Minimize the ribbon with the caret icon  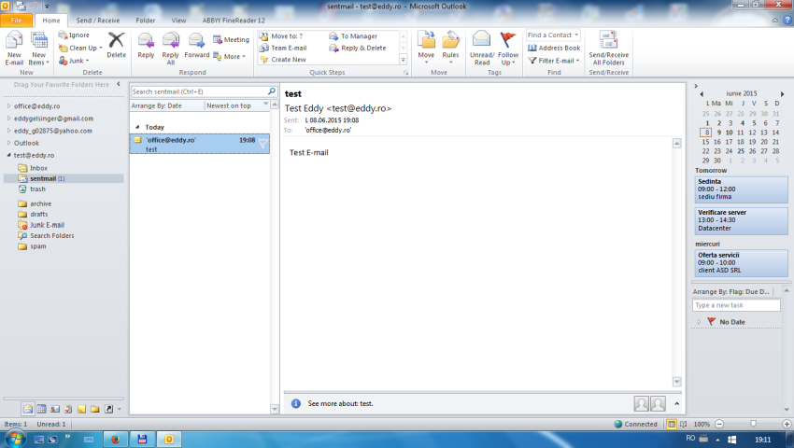pos(774,21)
